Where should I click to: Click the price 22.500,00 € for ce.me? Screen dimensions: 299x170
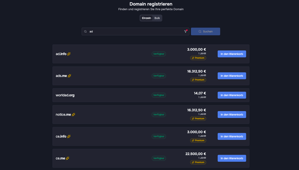click(x=195, y=154)
